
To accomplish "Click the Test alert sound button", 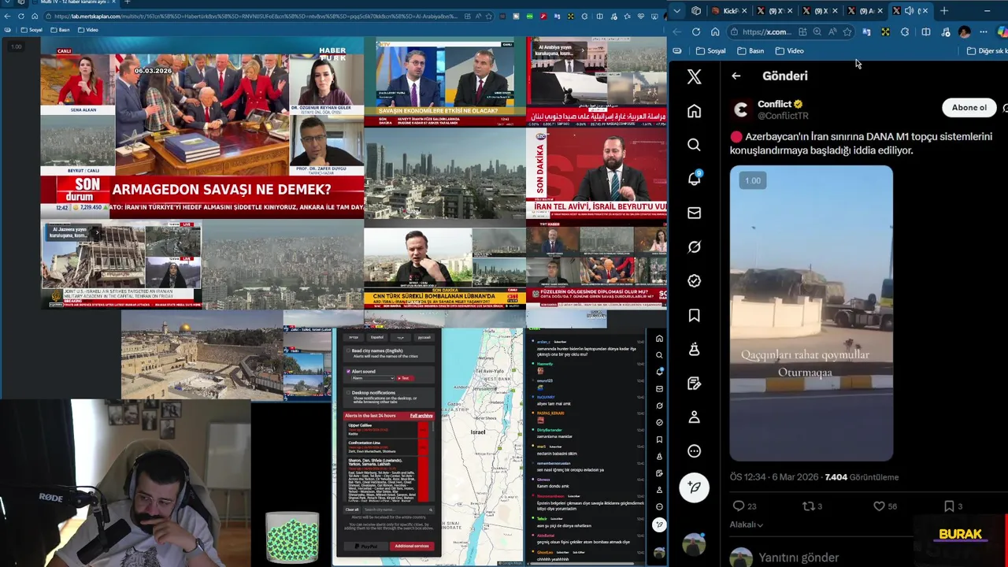I will pyautogui.click(x=405, y=378).
